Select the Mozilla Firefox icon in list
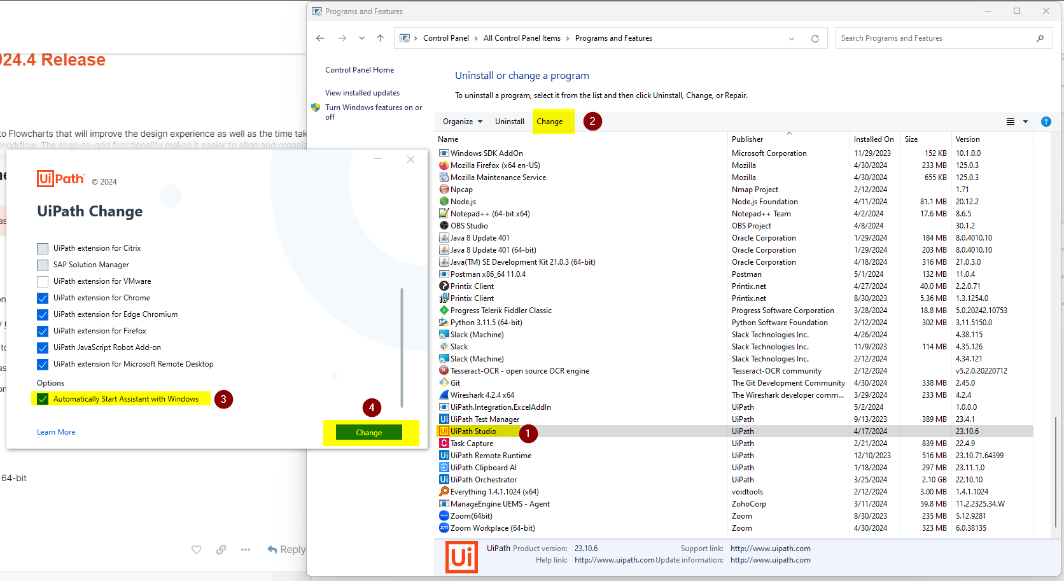The height and width of the screenshot is (581, 1064). [x=444, y=165]
